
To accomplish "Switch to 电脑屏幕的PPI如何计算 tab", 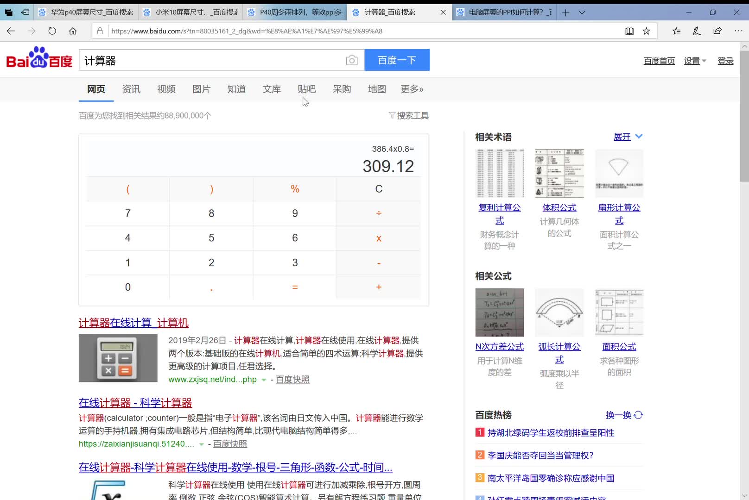I will (x=505, y=12).
